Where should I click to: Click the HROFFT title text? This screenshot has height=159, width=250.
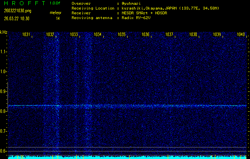tap(24, 4)
